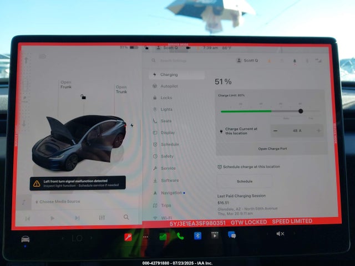
Task: Open the blue Messages chat app
Action: pos(232,235)
